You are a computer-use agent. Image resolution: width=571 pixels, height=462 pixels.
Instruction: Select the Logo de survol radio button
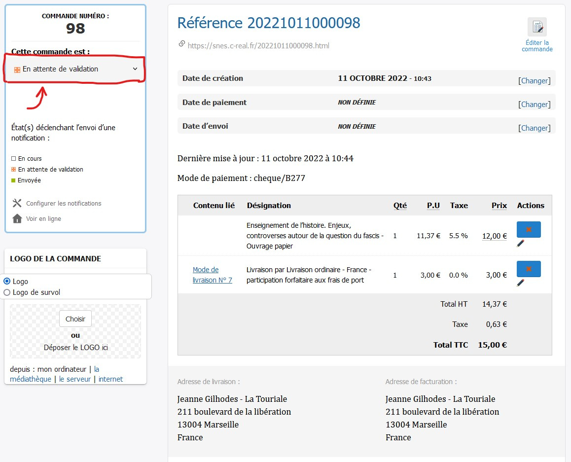pos(7,292)
